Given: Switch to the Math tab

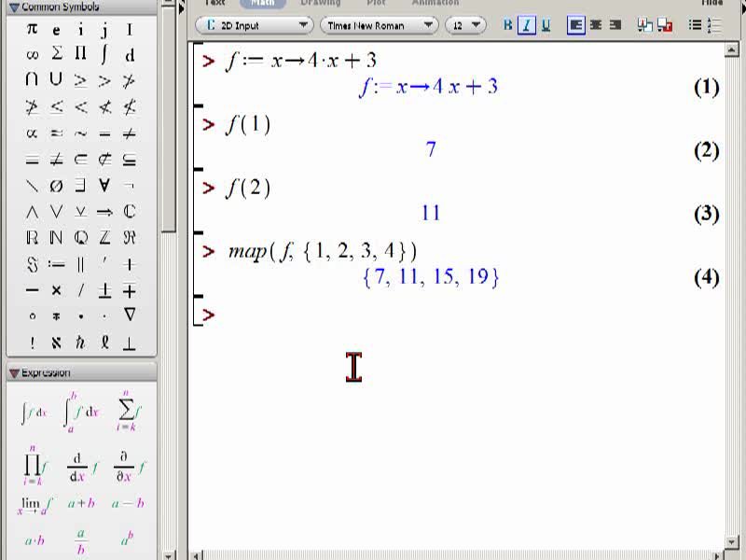Looking at the screenshot, I should (263, 4).
